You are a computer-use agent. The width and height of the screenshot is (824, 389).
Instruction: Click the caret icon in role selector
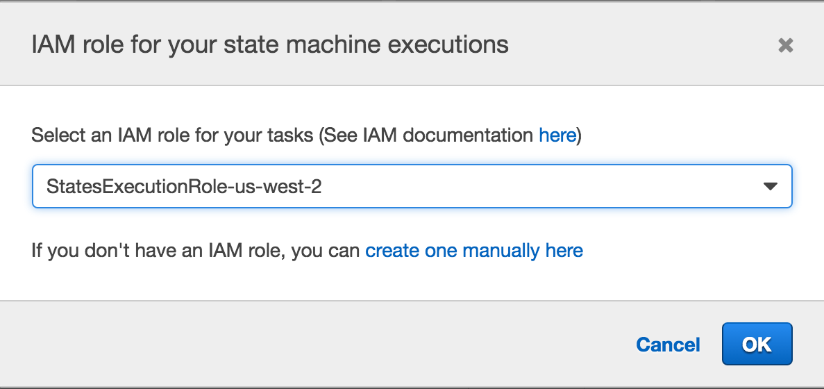pyautogui.click(x=770, y=186)
